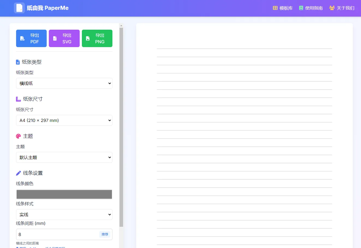The height and width of the screenshot is (248, 361).
Task: Click the template library grid icon
Action: tap(275, 8)
